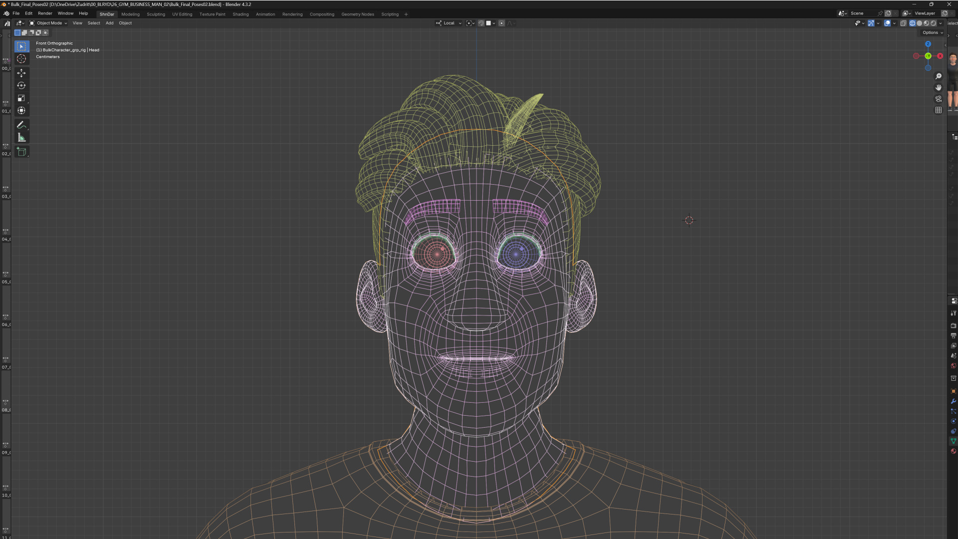
Task: Select the Annotate pencil tool
Action: (21, 125)
